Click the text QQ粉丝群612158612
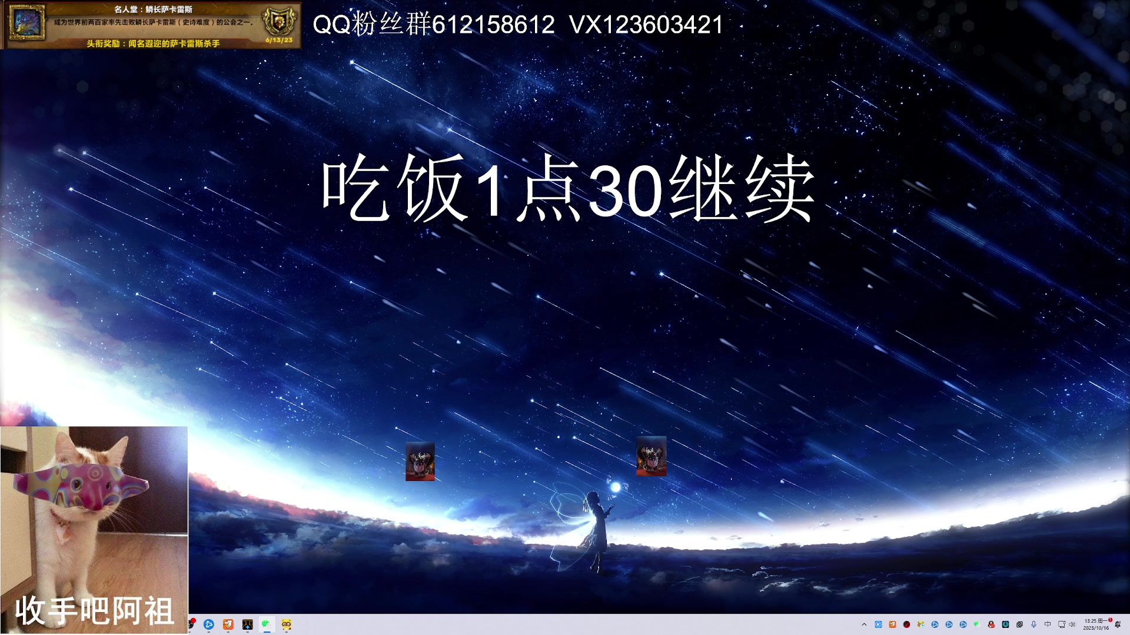1130x635 pixels. pos(434,24)
